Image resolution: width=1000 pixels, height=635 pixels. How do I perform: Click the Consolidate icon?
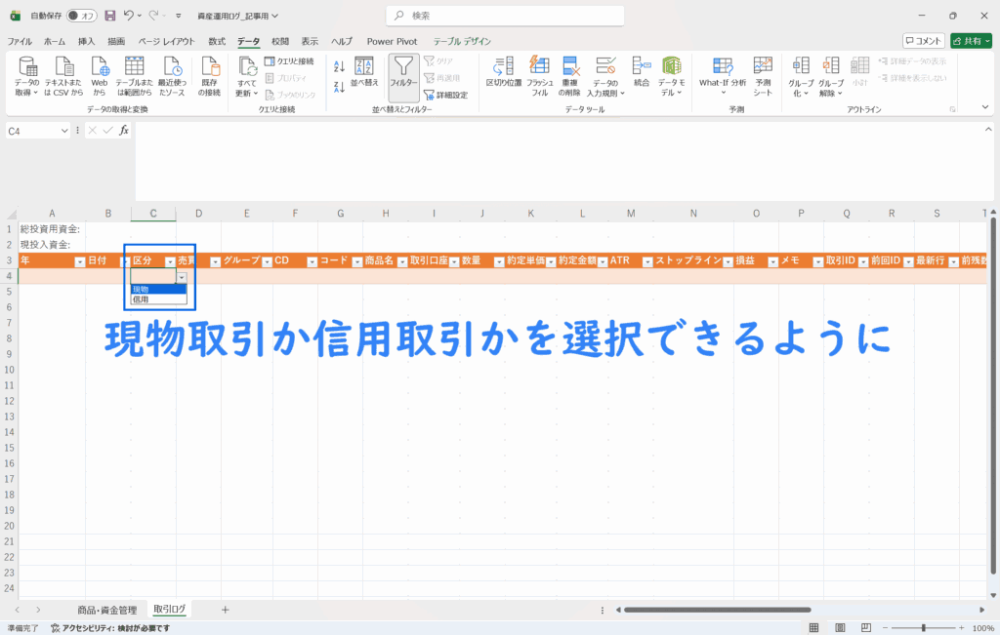click(x=642, y=66)
